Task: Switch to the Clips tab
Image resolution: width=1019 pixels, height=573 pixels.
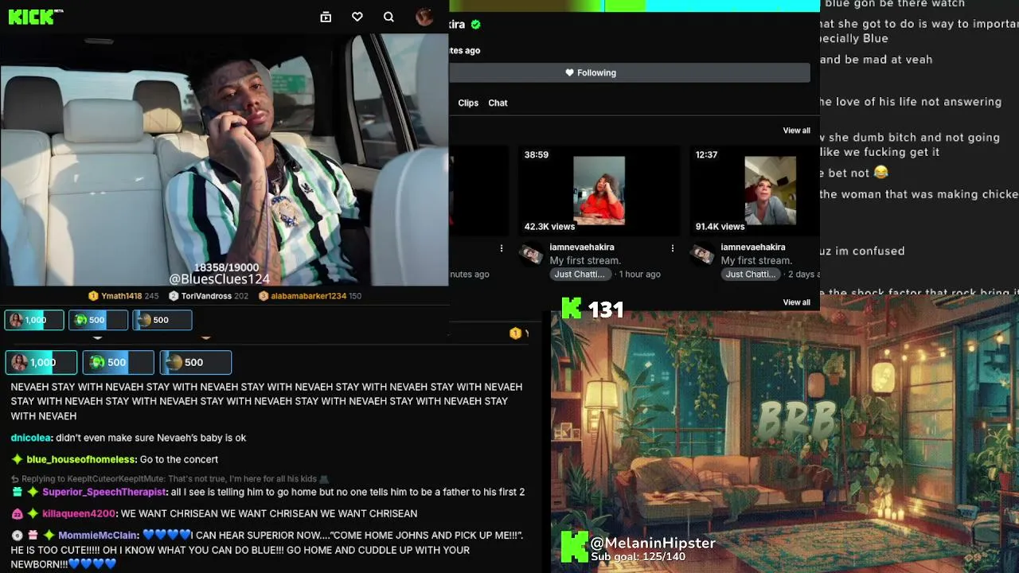Action: 468,103
